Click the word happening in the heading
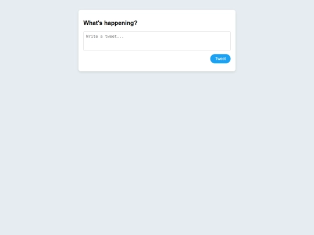 click(119, 23)
